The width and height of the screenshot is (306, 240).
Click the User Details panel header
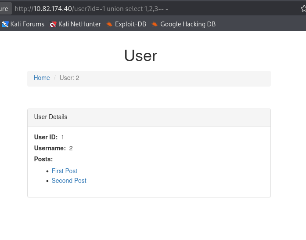pyautogui.click(x=149, y=118)
